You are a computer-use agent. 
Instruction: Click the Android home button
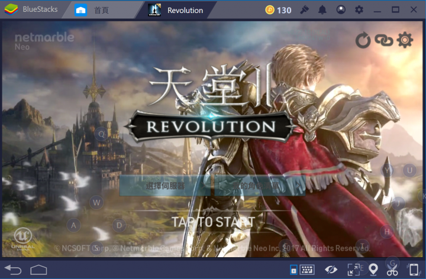tap(38, 270)
